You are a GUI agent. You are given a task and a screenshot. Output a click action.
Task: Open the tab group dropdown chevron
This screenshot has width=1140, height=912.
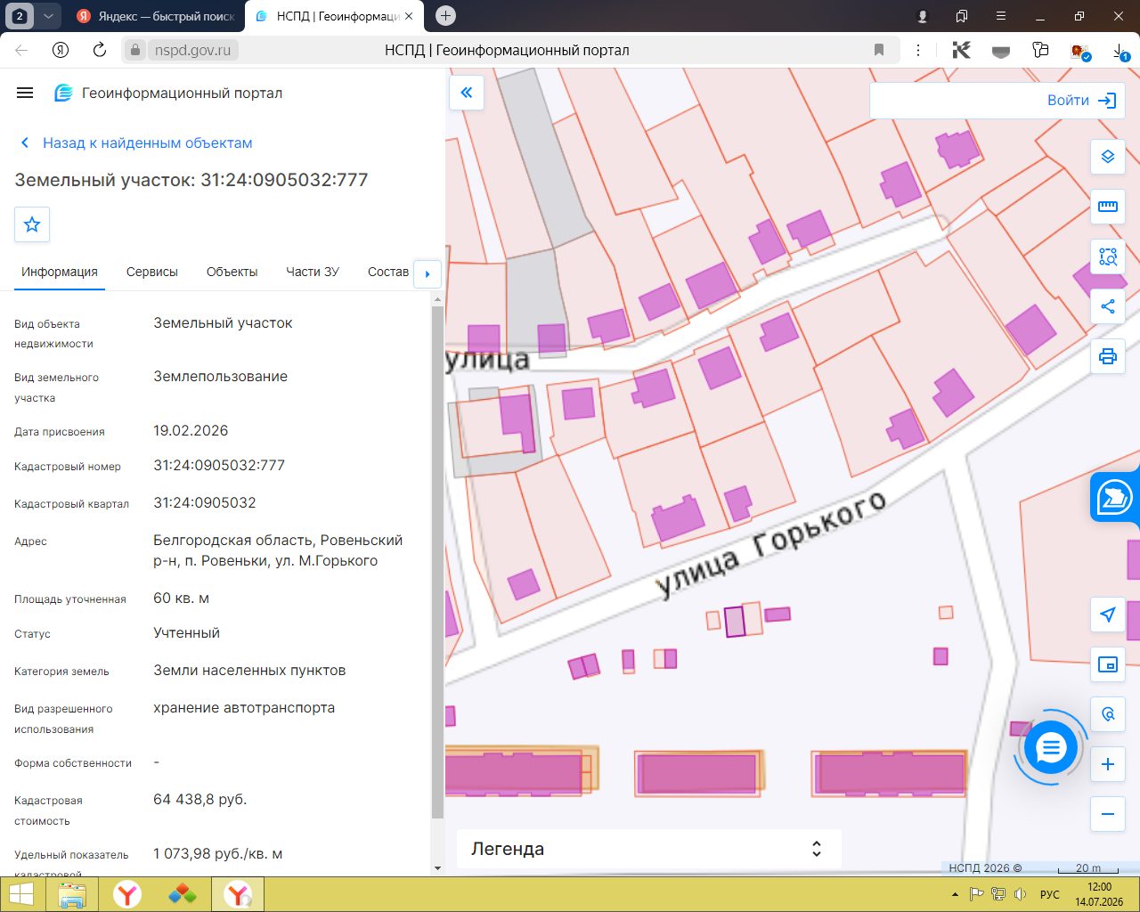[48, 16]
